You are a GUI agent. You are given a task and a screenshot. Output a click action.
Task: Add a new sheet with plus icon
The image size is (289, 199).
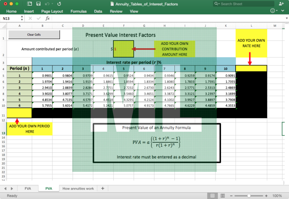tap(103, 189)
